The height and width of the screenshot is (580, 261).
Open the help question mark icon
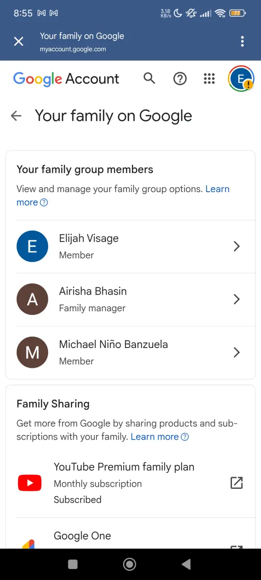180,79
